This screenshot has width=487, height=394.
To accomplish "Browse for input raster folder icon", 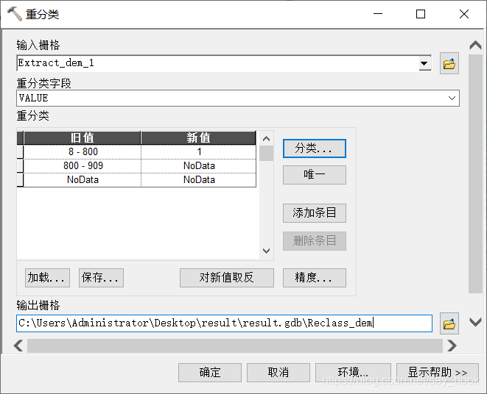I will coord(449,63).
